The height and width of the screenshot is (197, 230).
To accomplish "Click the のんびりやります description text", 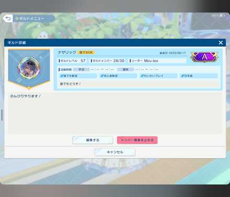I will click(x=26, y=96).
